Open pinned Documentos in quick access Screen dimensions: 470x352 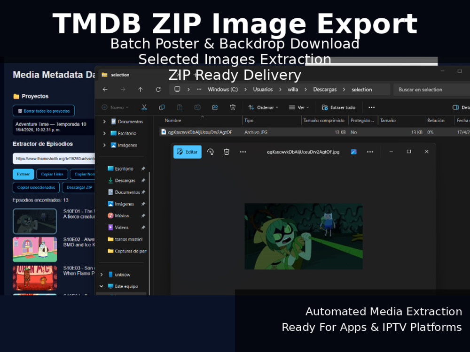127,192
